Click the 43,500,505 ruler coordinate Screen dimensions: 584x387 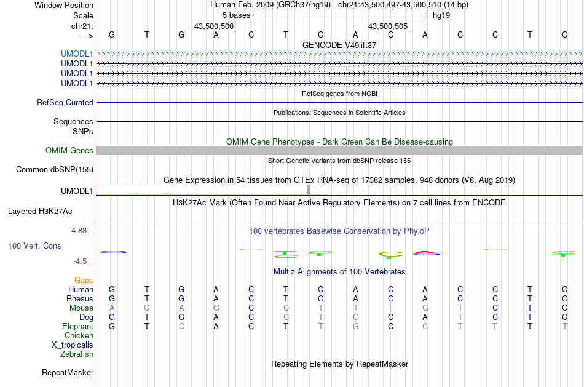pyautogui.click(x=388, y=26)
